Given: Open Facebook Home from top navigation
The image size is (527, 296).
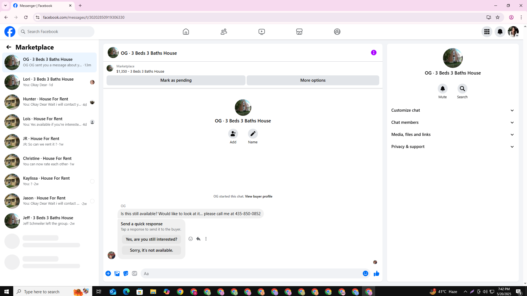Looking at the screenshot, I should 186,32.
